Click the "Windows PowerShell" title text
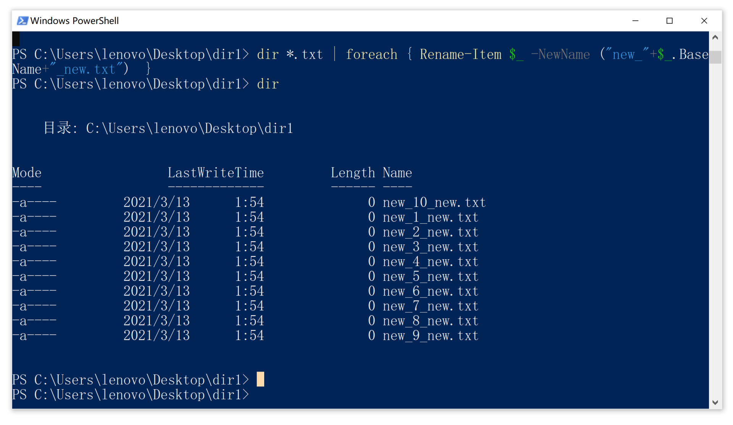This screenshot has width=733, height=425. pos(74,21)
